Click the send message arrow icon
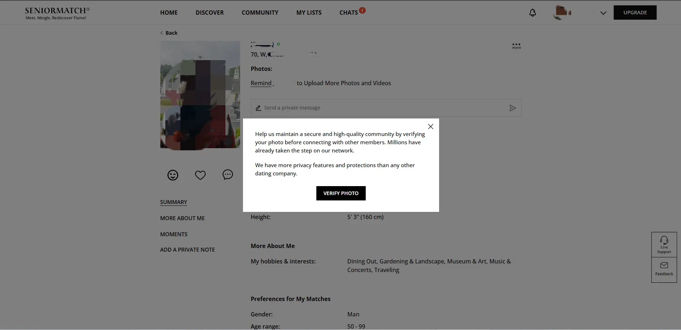 [512, 108]
